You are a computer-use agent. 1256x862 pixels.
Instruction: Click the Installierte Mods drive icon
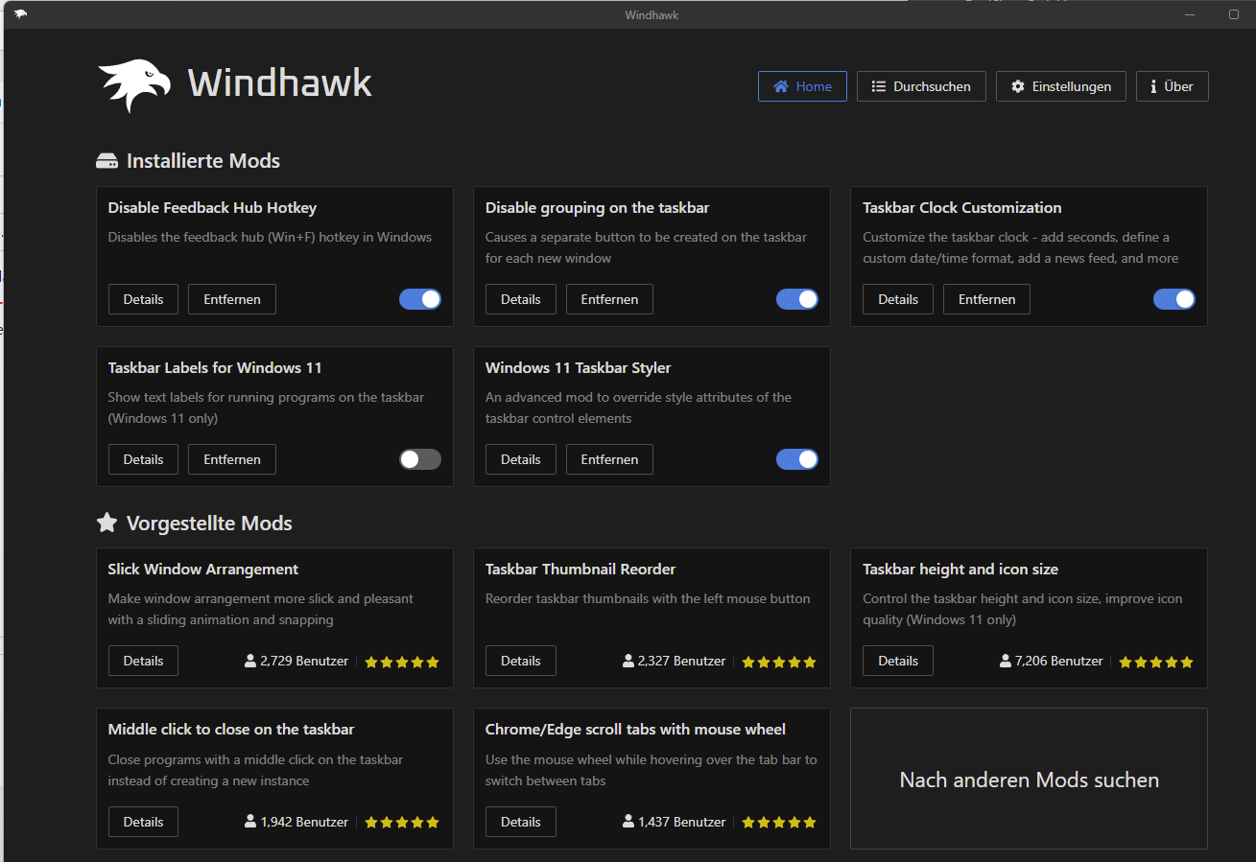(107, 161)
